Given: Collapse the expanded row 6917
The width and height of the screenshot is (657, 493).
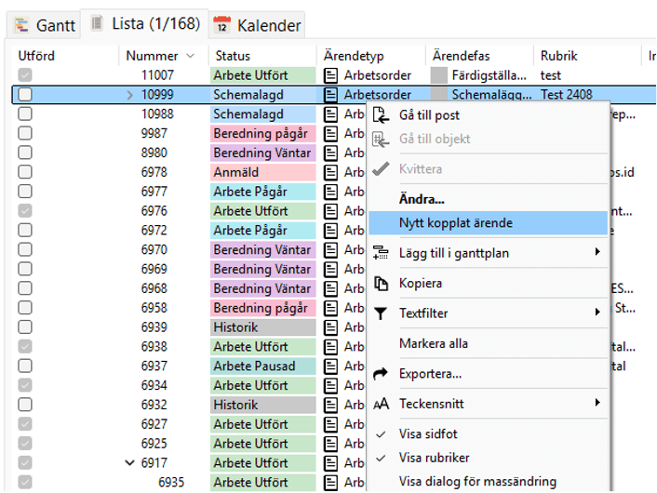Looking at the screenshot, I should point(129,462).
